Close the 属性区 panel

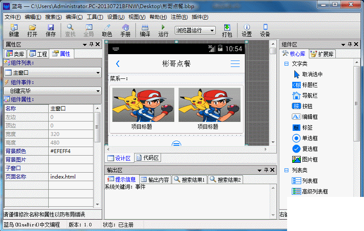[x=98, y=44]
